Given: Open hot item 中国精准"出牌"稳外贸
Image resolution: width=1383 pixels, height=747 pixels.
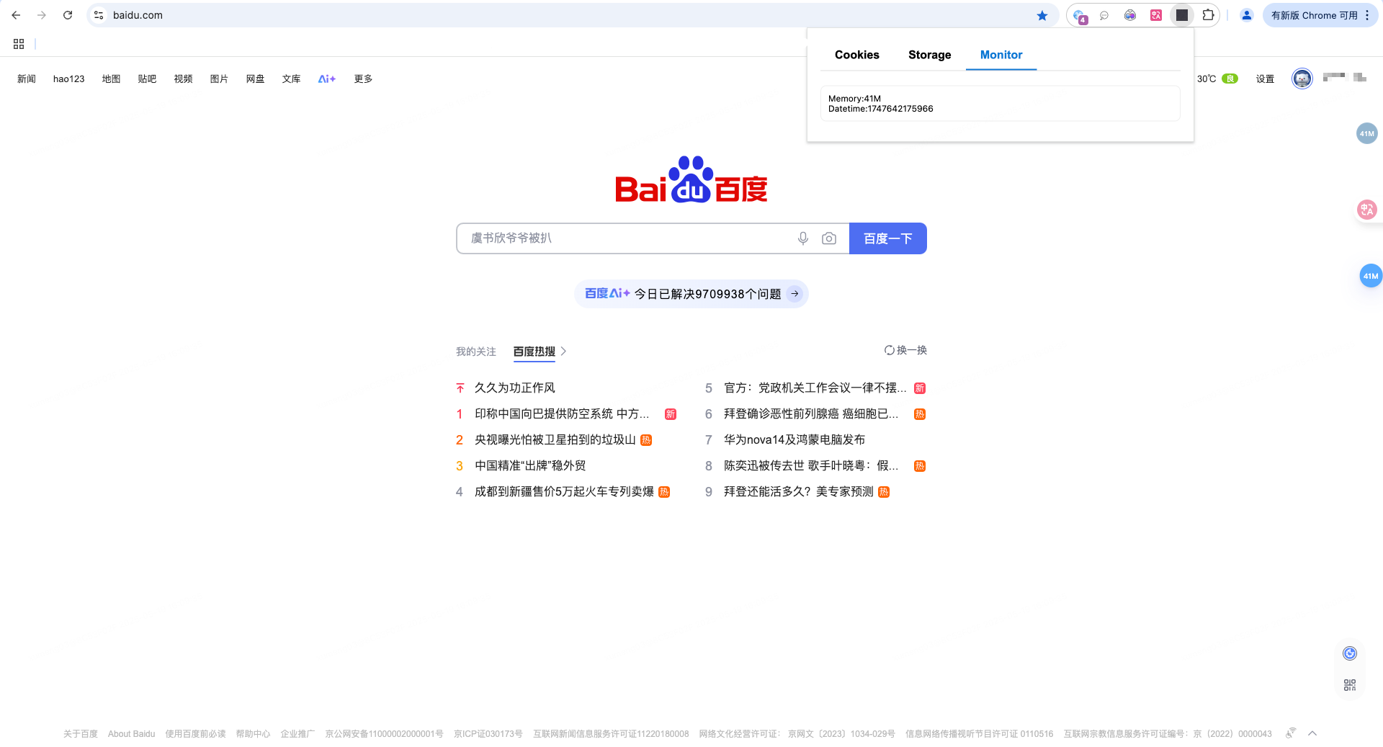Looking at the screenshot, I should [x=530, y=465].
